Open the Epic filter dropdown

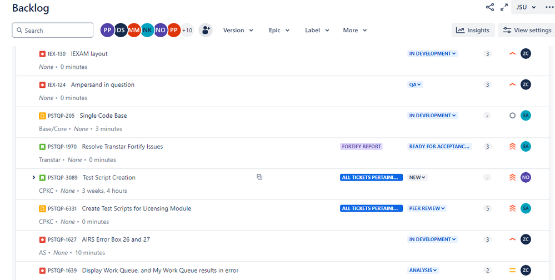(x=279, y=30)
